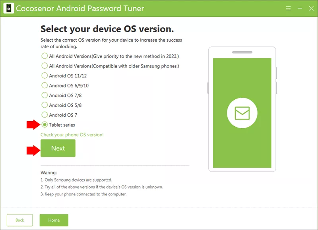Pick Android OS 7/8 option
Viewport: 318px width, 230px height.
(x=45, y=95)
